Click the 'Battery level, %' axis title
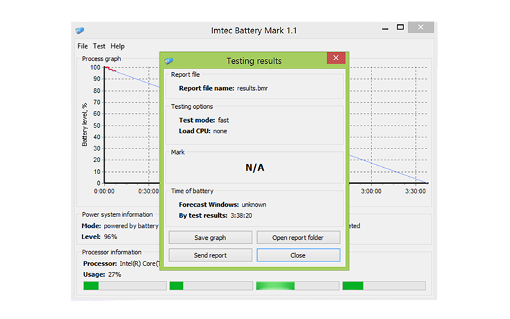 (x=85, y=125)
